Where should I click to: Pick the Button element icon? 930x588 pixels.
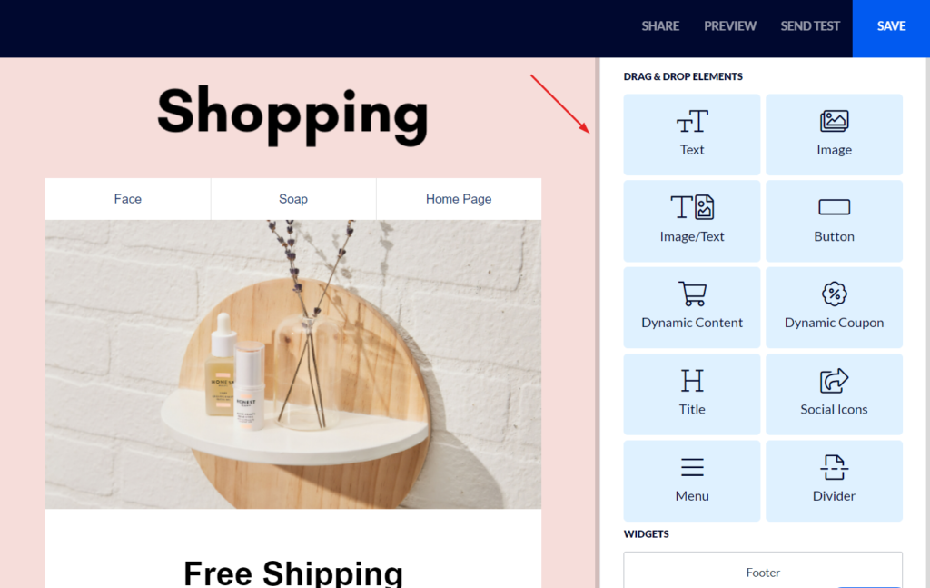834,207
